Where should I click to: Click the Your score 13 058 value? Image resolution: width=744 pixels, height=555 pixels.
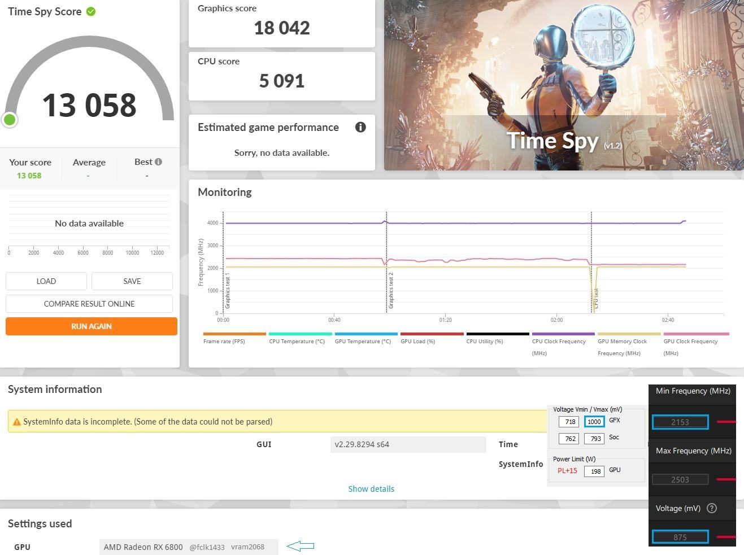[29, 176]
